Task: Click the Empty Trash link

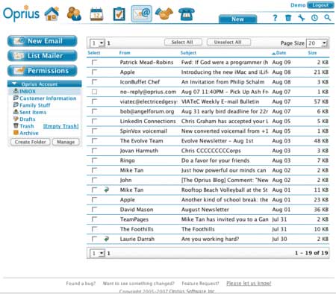Action: point(61,126)
